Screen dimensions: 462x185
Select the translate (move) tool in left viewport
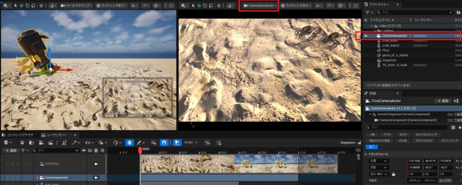[21, 6]
